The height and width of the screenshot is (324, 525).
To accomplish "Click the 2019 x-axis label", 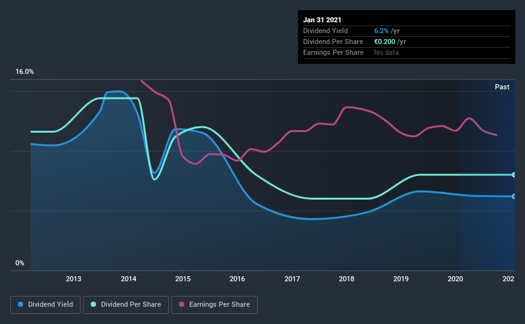I will click(x=401, y=279).
